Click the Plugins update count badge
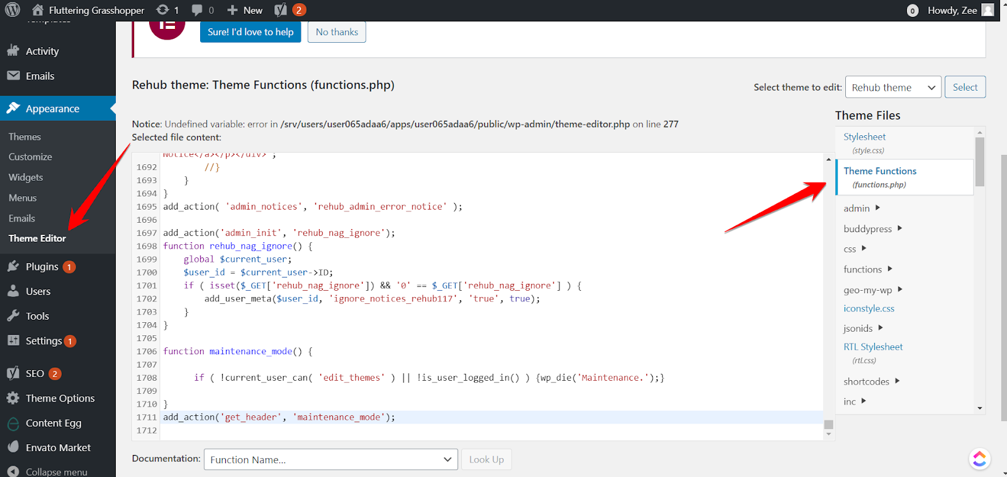This screenshot has width=1007, height=477. 69,267
